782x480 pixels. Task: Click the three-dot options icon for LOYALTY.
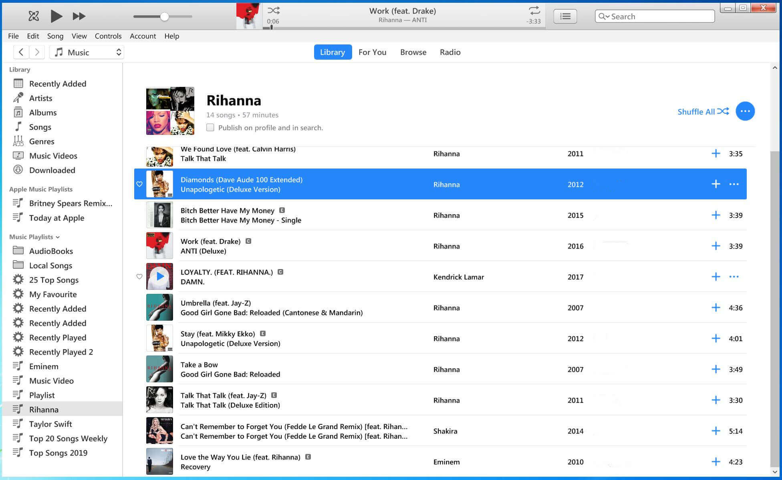click(734, 276)
